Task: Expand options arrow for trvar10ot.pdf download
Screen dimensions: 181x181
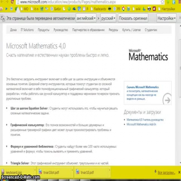Action: tap(72, 170)
